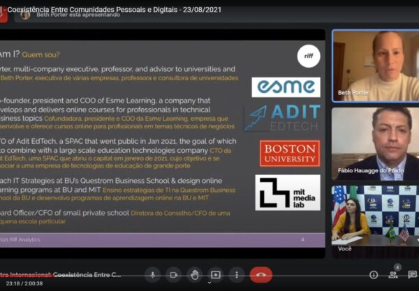Click the riff logo on the slide

click(308, 56)
